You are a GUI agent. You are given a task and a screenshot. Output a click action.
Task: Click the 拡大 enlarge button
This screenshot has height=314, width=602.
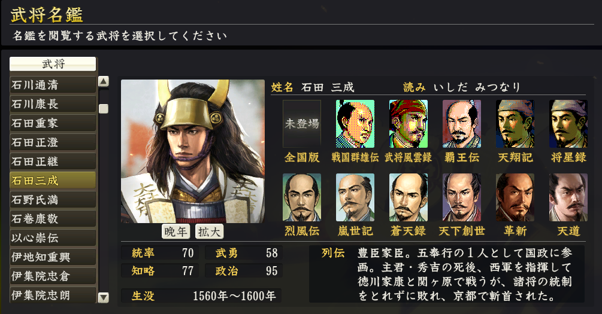pyautogui.click(x=209, y=231)
